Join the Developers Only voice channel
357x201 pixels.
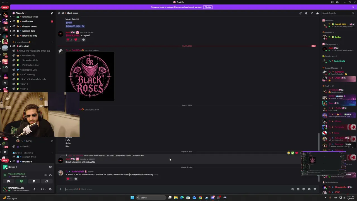(33, 70)
